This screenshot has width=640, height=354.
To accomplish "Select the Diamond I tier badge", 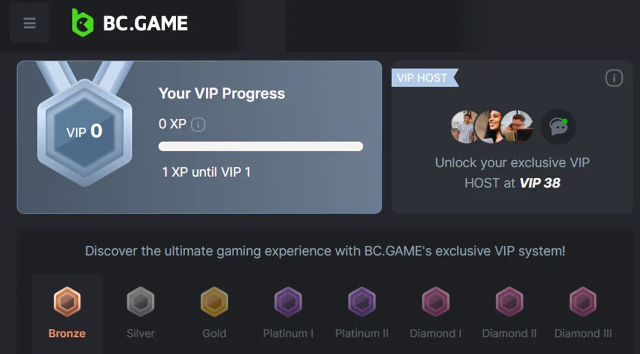I will point(435,301).
